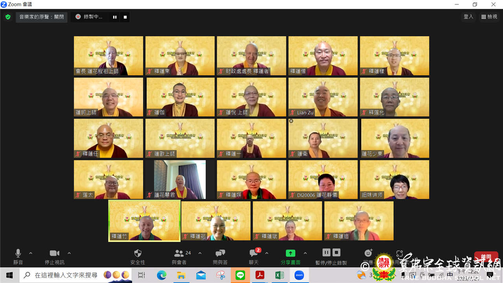503x283 pixels.
Task: Open the LINE app in taskbar
Action: [240, 275]
